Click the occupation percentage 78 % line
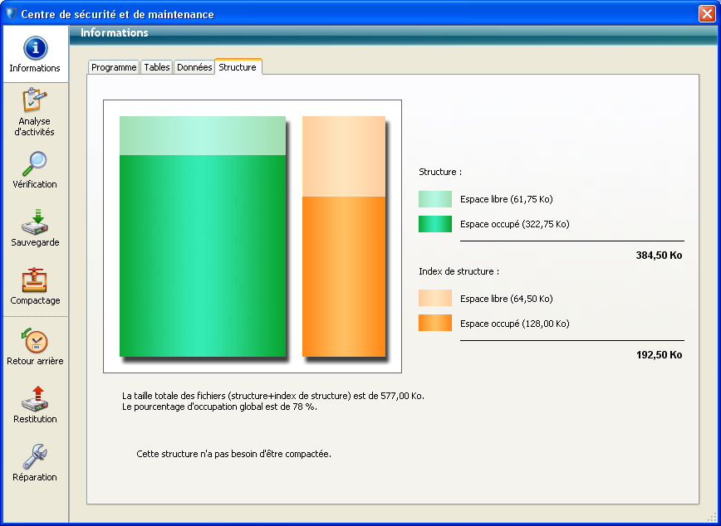This screenshot has height=526, width=721. (219, 407)
